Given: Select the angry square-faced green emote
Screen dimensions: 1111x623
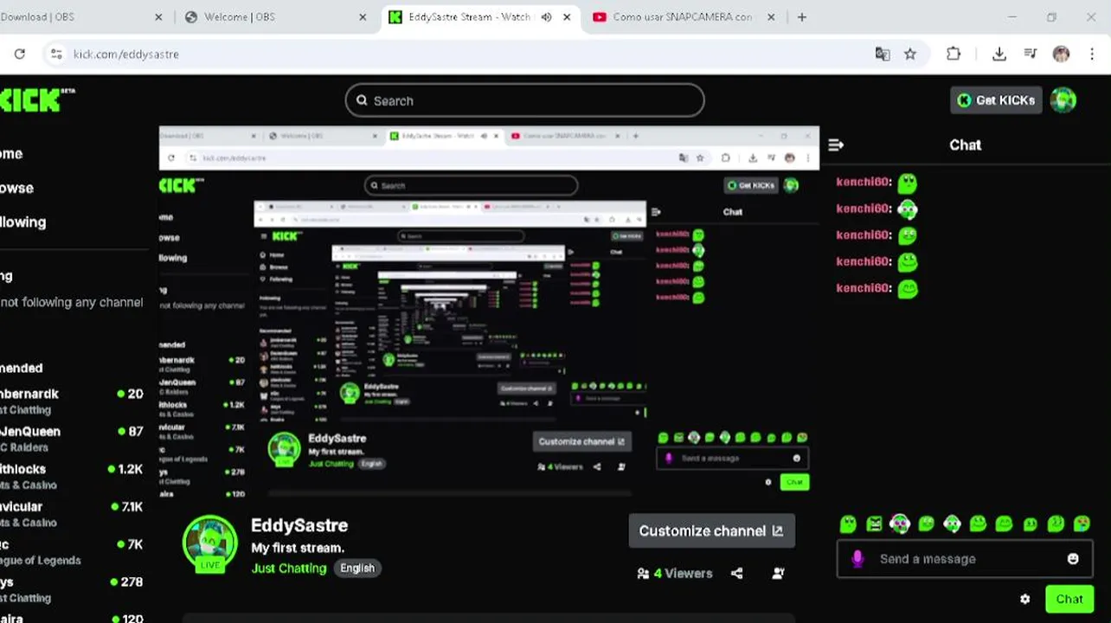Looking at the screenshot, I should 874,523.
